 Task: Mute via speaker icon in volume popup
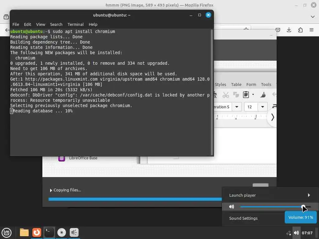[231, 207]
